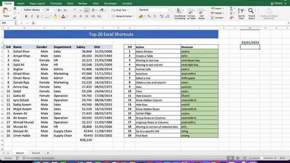This screenshot has height=163, width=290.
Task: Click the Create and Share Adobe PDF button
Action: [269, 14]
